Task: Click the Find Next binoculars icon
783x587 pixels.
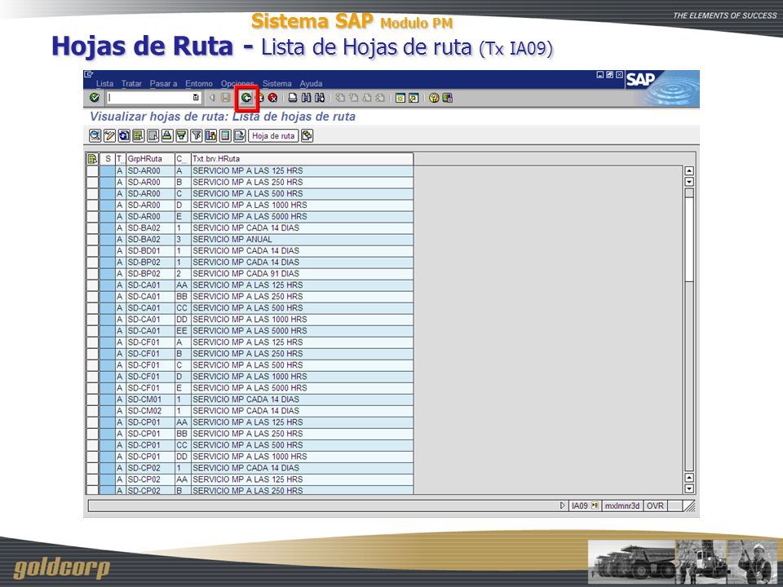Action: [x=320, y=98]
